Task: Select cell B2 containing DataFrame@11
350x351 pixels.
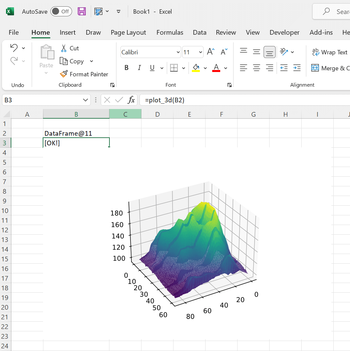Action: click(x=76, y=133)
